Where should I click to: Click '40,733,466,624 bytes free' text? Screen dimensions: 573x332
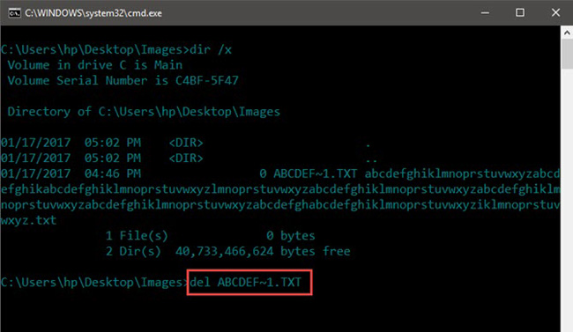coord(263,251)
